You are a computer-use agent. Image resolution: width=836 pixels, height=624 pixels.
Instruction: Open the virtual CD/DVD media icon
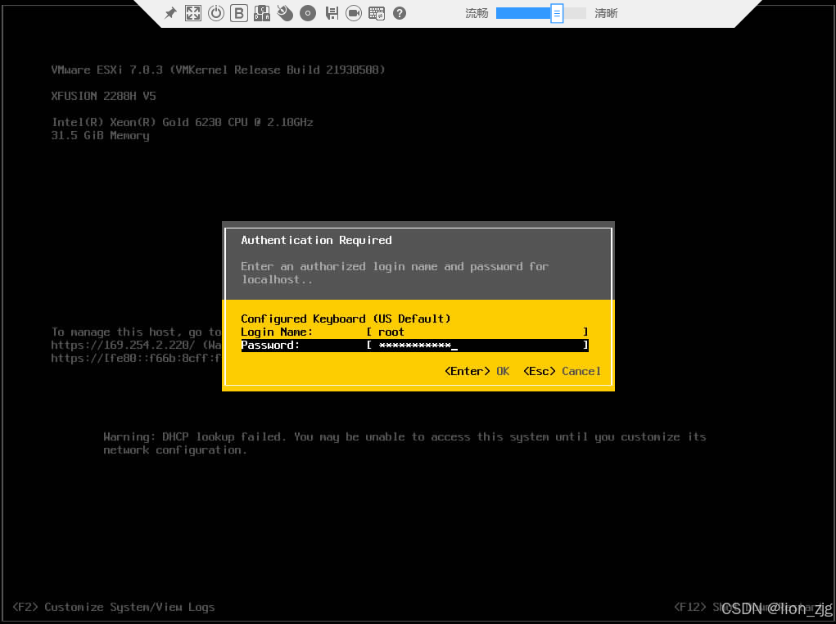[x=308, y=13]
